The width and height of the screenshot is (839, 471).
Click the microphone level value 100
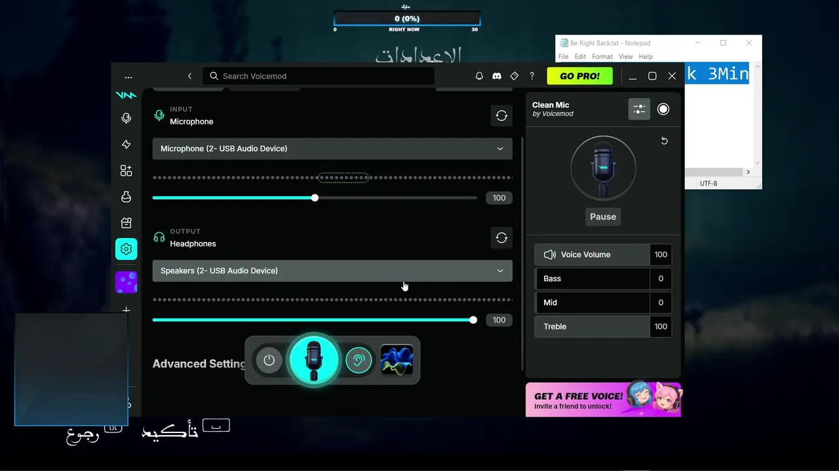(x=499, y=198)
